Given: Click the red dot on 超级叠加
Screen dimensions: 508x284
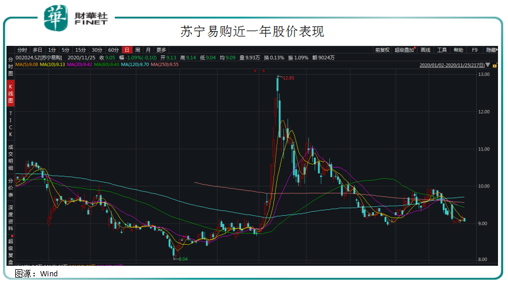Looking at the screenshot, I should click(415, 48).
